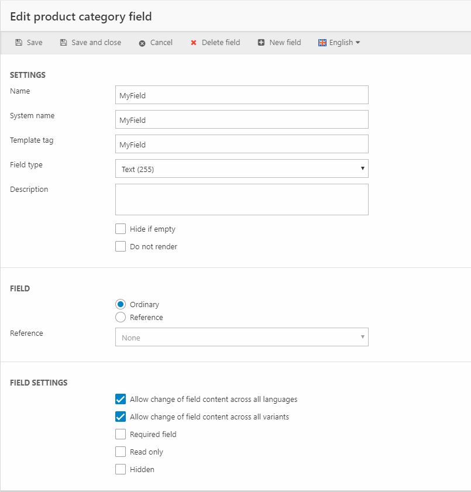Tick the Required field checkbox
The height and width of the screenshot is (492, 471).
point(121,434)
